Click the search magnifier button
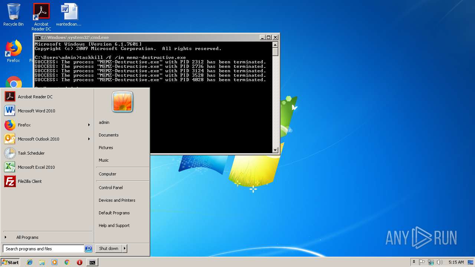 tap(88, 249)
